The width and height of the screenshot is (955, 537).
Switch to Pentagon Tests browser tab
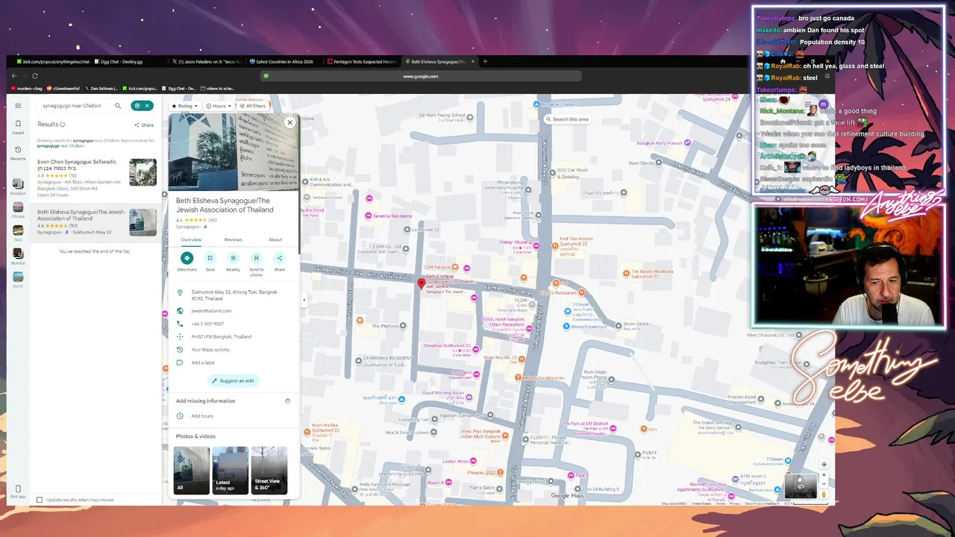[363, 62]
